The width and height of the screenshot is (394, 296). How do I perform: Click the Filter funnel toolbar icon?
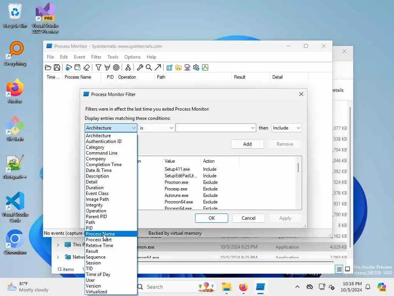(x=98, y=67)
